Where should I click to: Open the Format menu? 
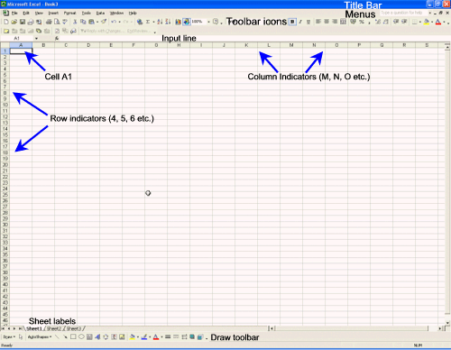click(x=69, y=13)
